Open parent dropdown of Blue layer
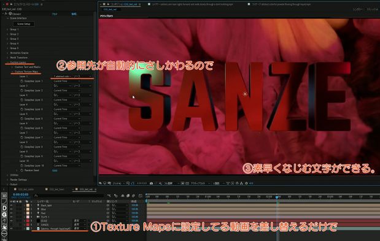 pyautogui.click(x=120, y=209)
